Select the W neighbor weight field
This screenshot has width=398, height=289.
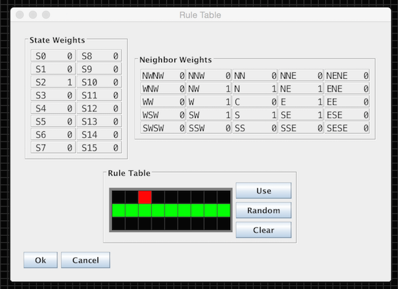[209, 102]
